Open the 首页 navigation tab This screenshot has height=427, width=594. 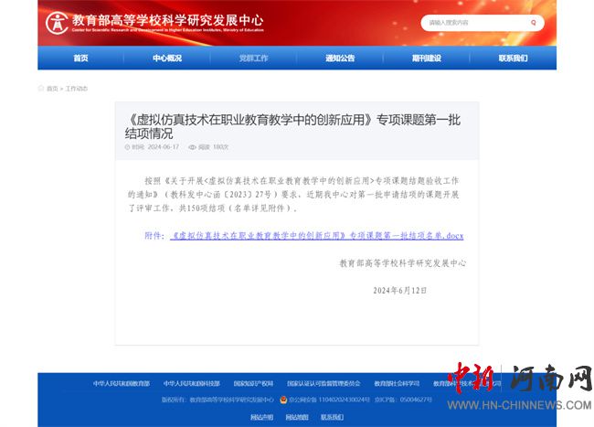coord(81,59)
